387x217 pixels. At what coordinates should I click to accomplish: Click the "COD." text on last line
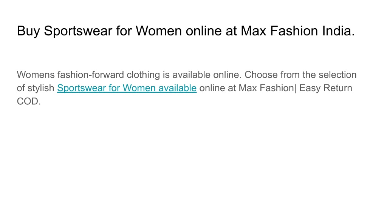click(29, 101)
